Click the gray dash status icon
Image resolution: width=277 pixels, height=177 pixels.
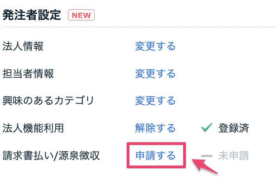(x=207, y=156)
